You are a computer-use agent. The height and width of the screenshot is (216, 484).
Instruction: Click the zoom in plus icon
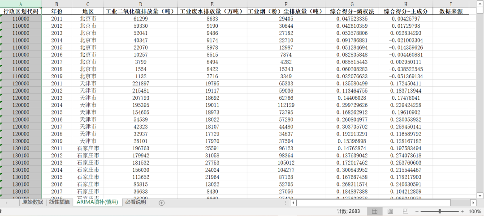pos(462,212)
